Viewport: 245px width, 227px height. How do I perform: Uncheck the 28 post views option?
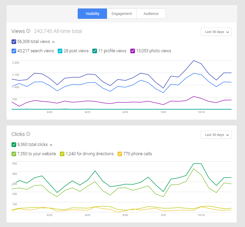coord(60,51)
